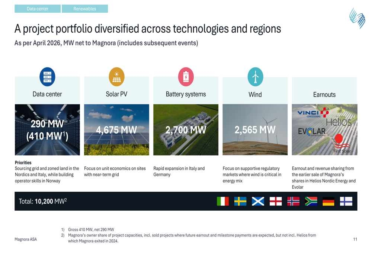The height and width of the screenshot is (255, 372).
Task: Click the 'Magnora ASA' footer text
Action: tap(26, 239)
